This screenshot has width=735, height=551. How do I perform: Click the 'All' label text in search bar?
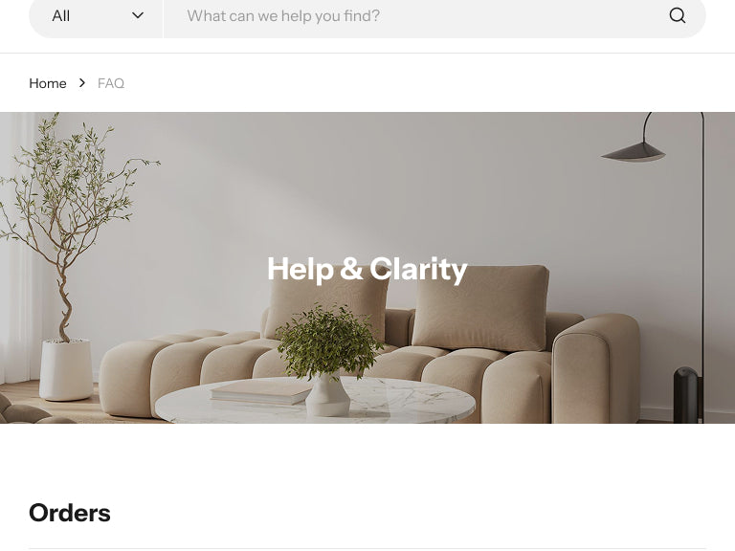click(x=61, y=16)
